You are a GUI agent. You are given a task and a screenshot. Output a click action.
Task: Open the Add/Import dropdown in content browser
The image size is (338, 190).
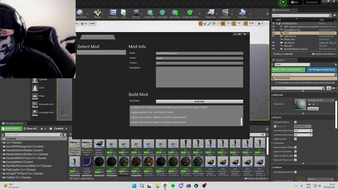coord(11,129)
